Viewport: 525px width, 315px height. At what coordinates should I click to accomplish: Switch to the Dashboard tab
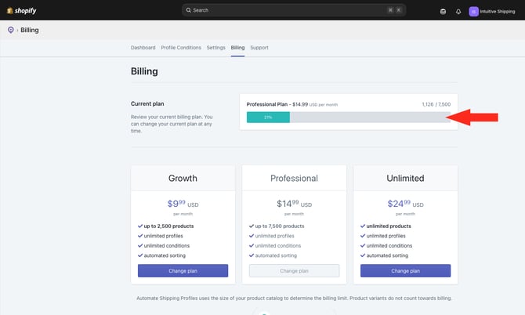click(143, 48)
